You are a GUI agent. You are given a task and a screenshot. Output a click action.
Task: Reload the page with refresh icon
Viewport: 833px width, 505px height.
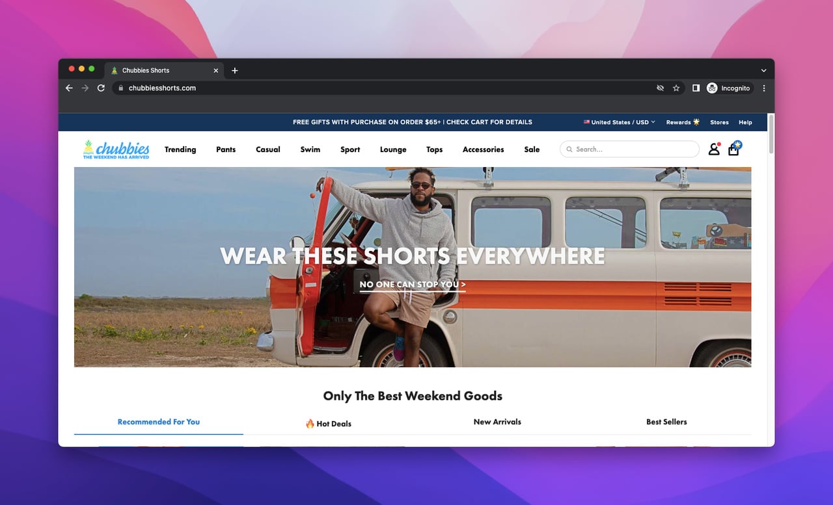click(x=101, y=88)
